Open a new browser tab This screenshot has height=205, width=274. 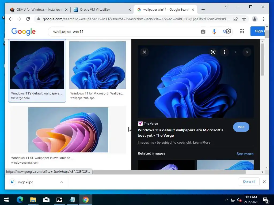(203, 10)
